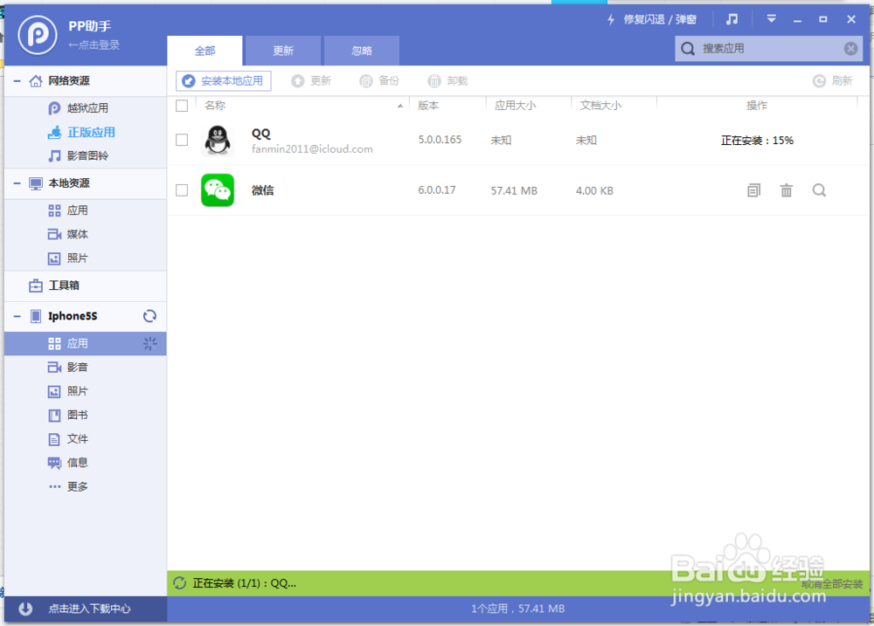Viewport: 874px width, 626px height.
Task: Click the Iphone5S refresh sync icon
Action: click(x=149, y=316)
